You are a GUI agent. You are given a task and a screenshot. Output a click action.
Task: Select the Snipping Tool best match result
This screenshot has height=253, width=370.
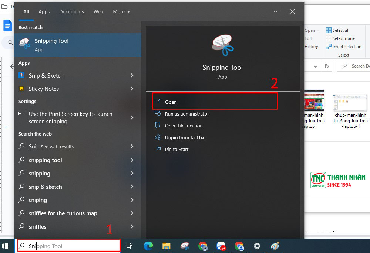click(x=78, y=45)
